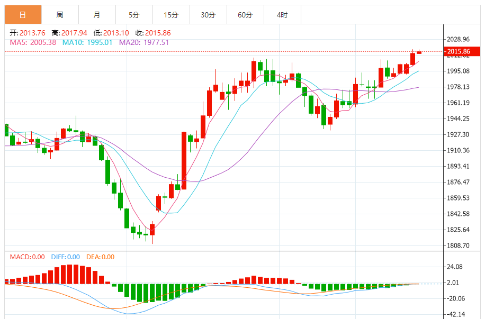Open the 60分 timeframe tab
485x319 pixels.
coord(245,14)
